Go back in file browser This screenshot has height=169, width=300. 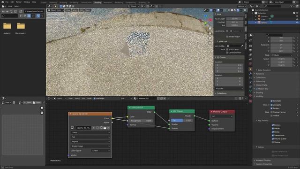[3, 11]
